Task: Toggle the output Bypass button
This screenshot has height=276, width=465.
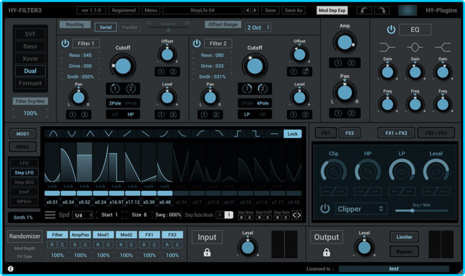Action: [404, 252]
